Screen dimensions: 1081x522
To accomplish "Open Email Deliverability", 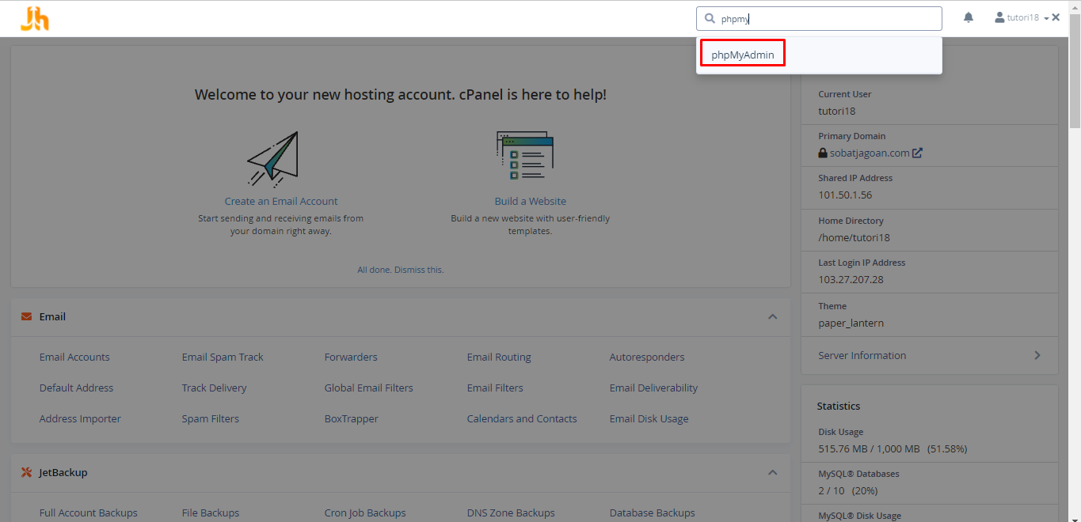I will point(654,388).
